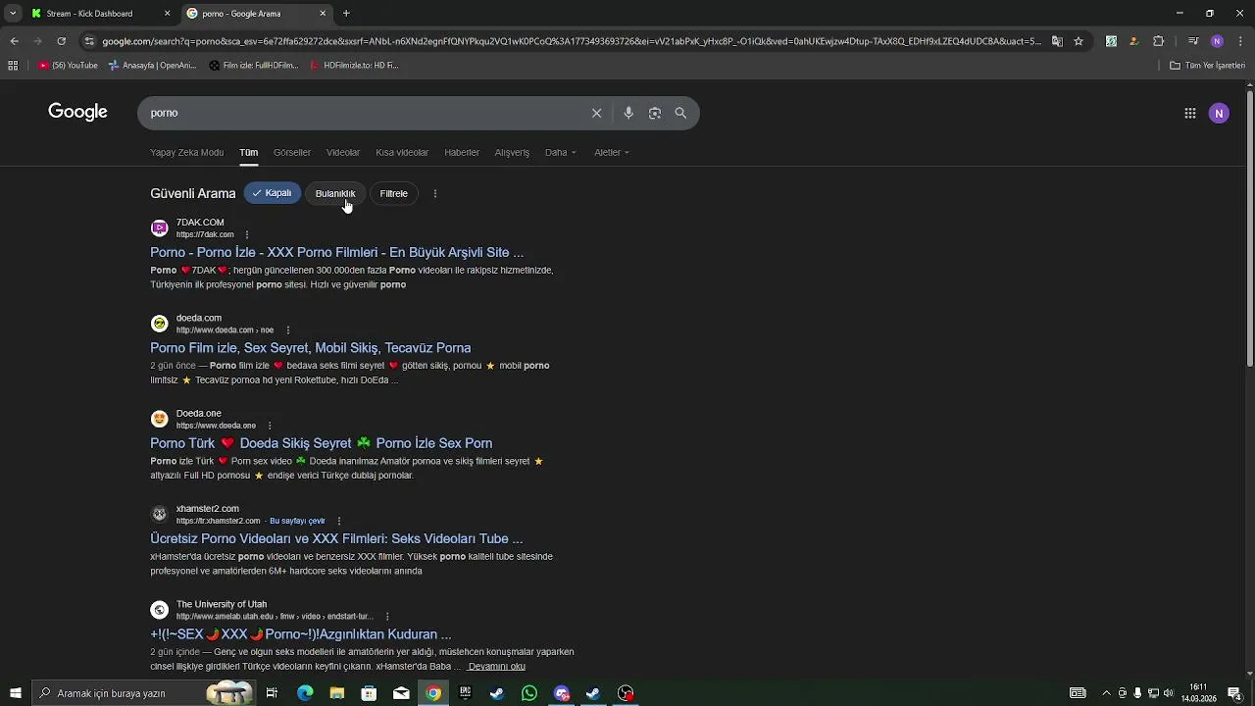1255x706 pixels.
Task: Launch Microsoft Edge from taskbar
Action: click(x=305, y=693)
